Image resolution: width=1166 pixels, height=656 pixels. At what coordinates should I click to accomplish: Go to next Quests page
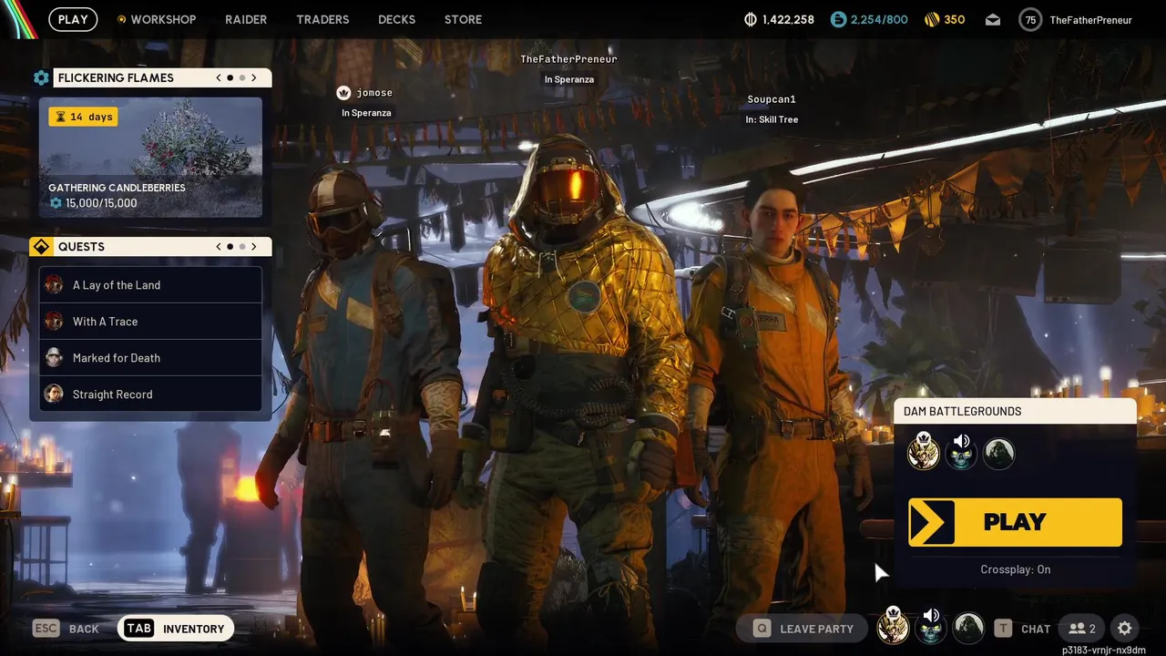[254, 246]
